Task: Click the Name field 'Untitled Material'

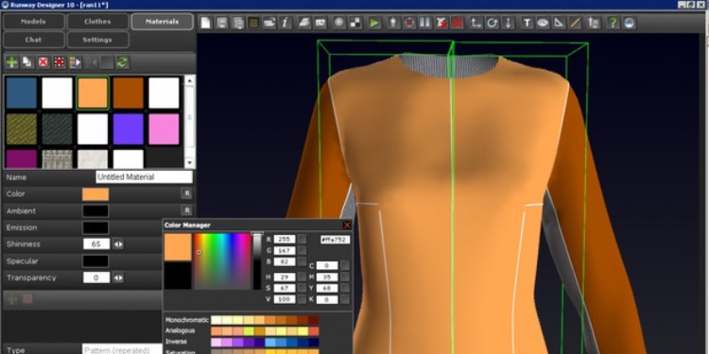Action: (145, 177)
